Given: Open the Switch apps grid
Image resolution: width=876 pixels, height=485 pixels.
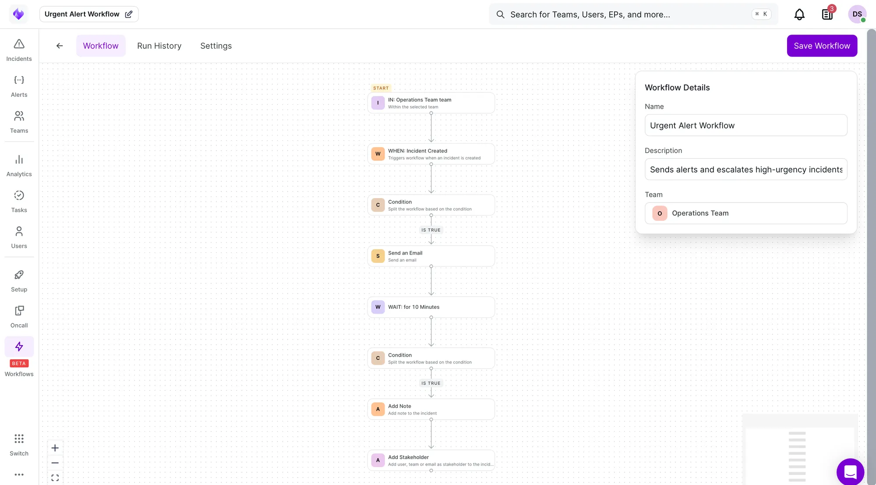Looking at the screenshot, I should pyautogui.click(x=19, y=439).
